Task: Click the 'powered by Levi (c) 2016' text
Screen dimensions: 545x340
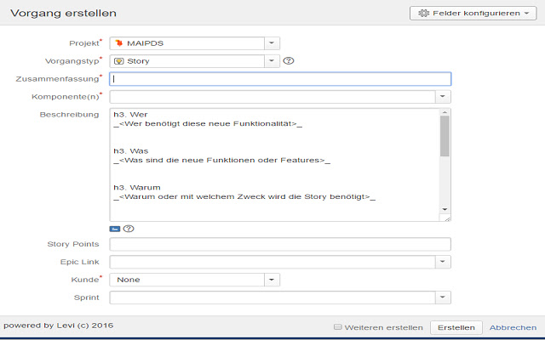Action: click(x=59, y=326)
